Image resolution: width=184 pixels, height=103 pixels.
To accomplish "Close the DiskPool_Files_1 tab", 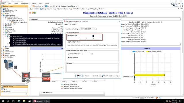I will 77,6.
